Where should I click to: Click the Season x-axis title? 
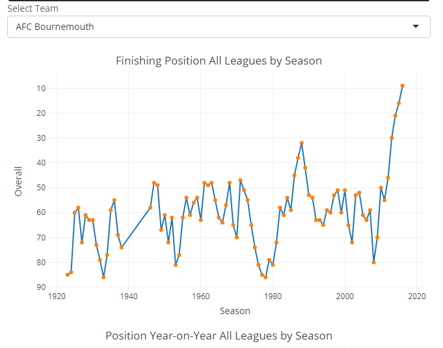click(235, 311)
